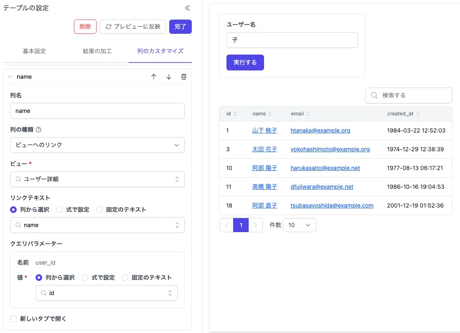Click email yokohashimoto@example.org
Screen dimensions: 460x333
point(330,149)
